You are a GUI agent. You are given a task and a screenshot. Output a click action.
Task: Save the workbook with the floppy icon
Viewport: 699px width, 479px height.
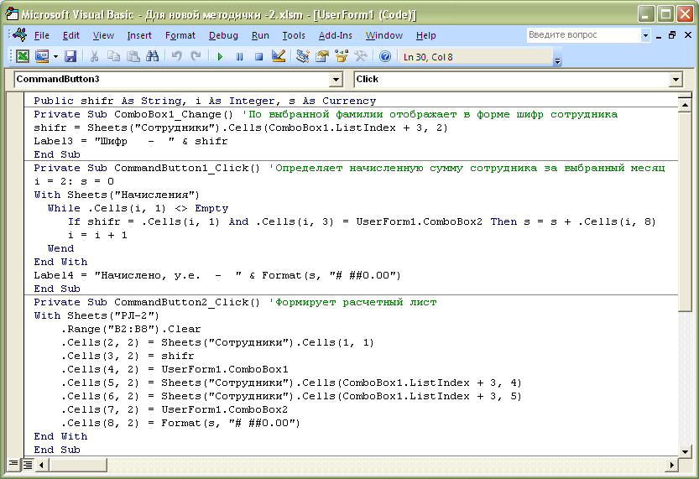point(70,56)
